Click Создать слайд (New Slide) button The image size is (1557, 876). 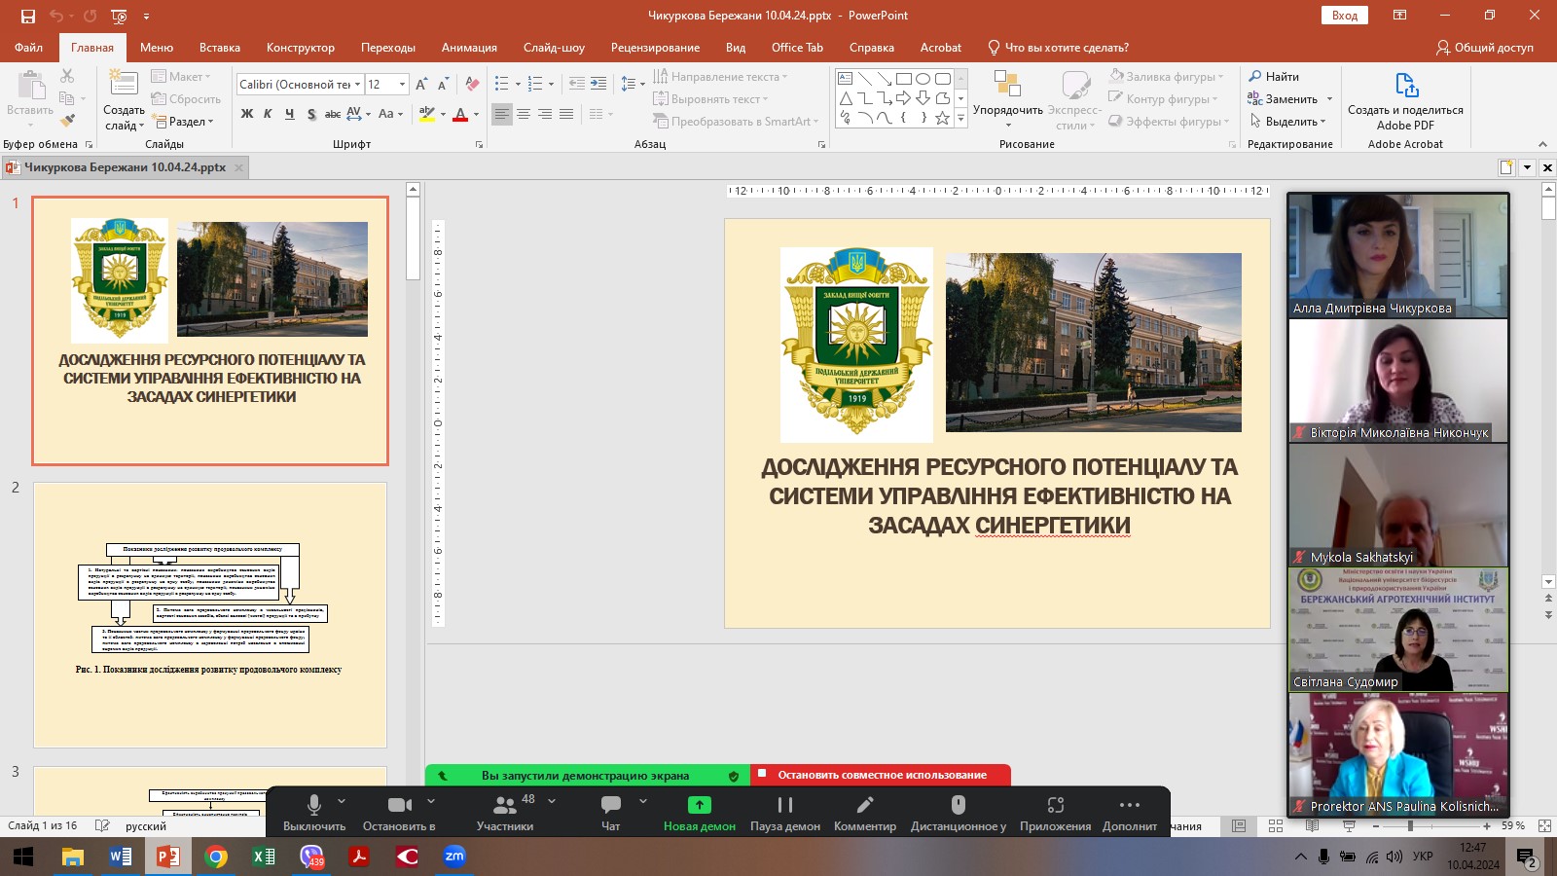pos(124,101)
